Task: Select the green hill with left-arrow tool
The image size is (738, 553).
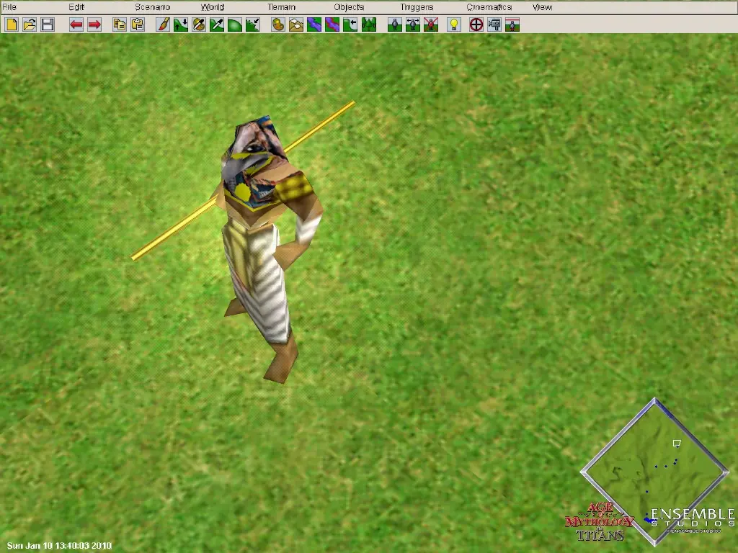Action: [x=350, y=24]
